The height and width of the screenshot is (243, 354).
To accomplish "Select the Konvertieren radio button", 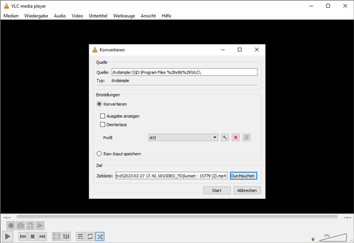I will tap(99, 104).
